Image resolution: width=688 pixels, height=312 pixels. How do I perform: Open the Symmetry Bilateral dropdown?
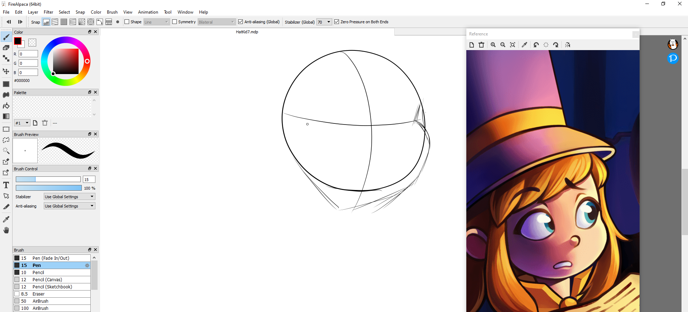click(217, 22)
